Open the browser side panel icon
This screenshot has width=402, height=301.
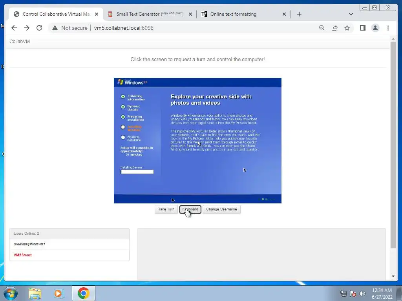(362, 28)
